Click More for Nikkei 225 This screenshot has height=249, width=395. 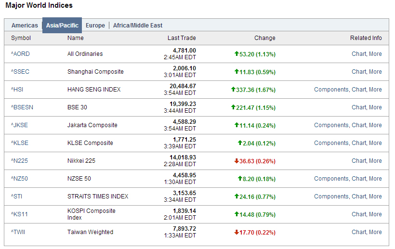click(375, 161)
